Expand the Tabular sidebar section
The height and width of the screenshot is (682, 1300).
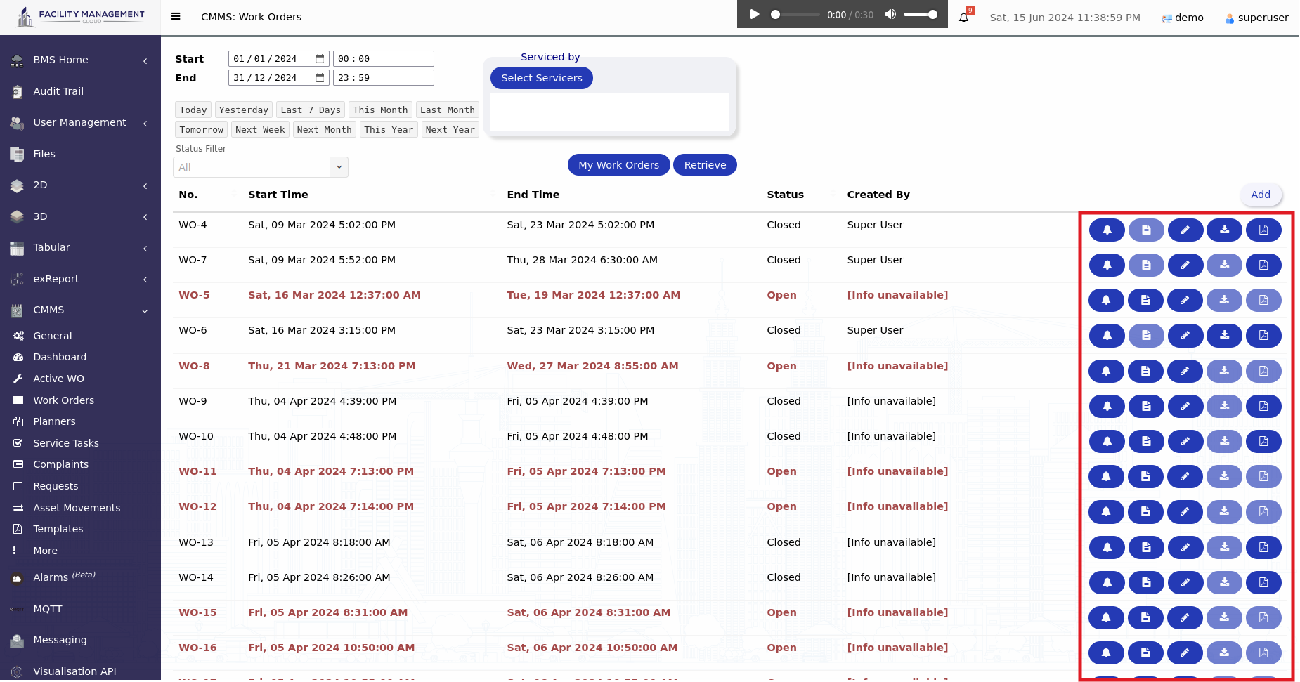(x=80, y=247)
